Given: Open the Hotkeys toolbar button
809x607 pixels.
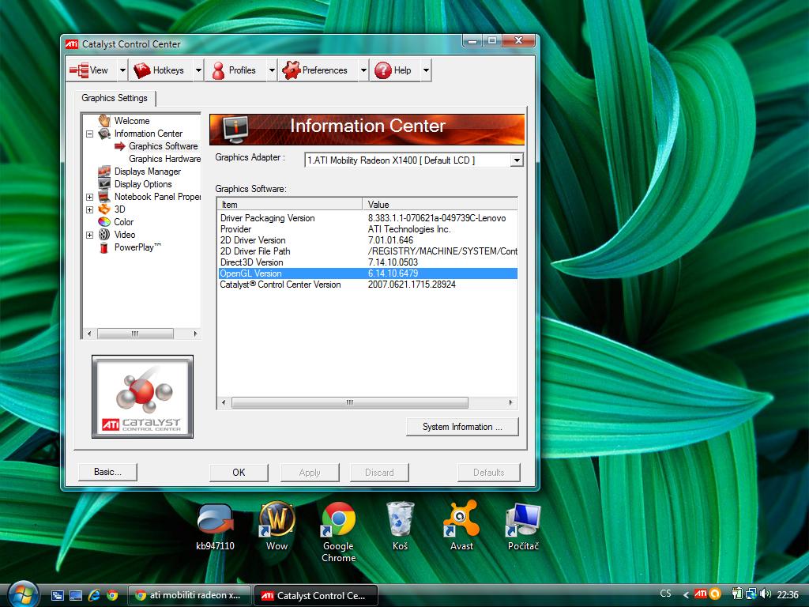Looking at the screenshot, I should (159, 70).
